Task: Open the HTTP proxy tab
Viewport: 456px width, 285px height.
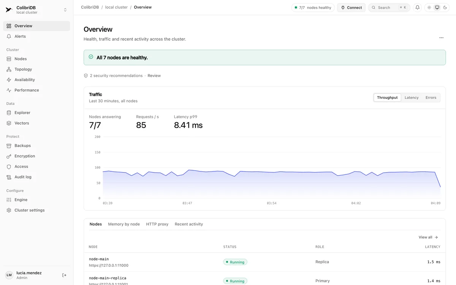Action: pyautogui.click(x=157, y=224)
